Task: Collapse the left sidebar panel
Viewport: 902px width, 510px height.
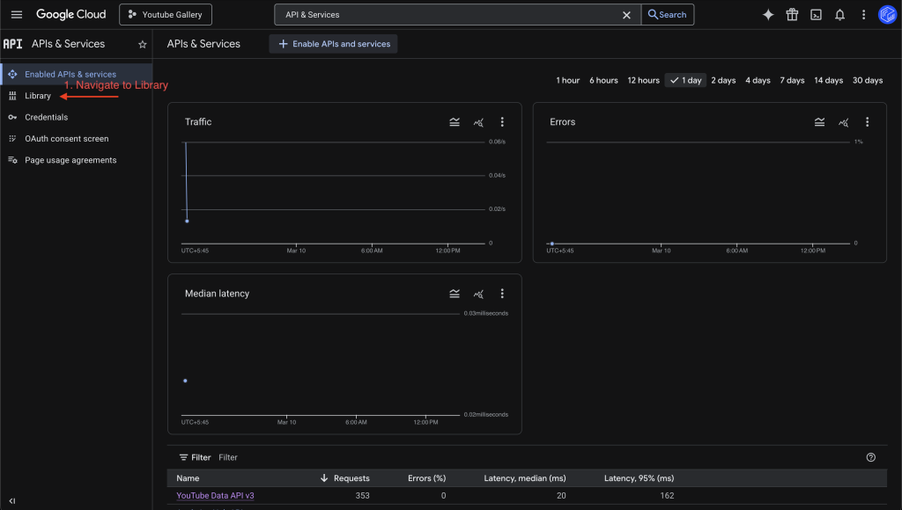Action: point(12,500)
